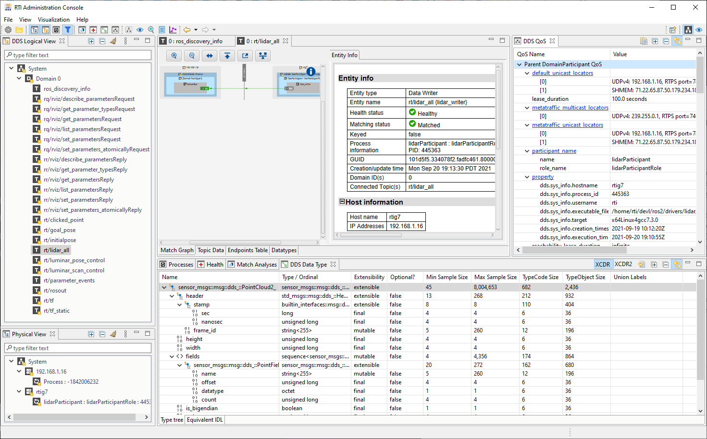Click the metatraffic_multicast_locators link
This screenshot has width=707, height=439.
point(570,108)
